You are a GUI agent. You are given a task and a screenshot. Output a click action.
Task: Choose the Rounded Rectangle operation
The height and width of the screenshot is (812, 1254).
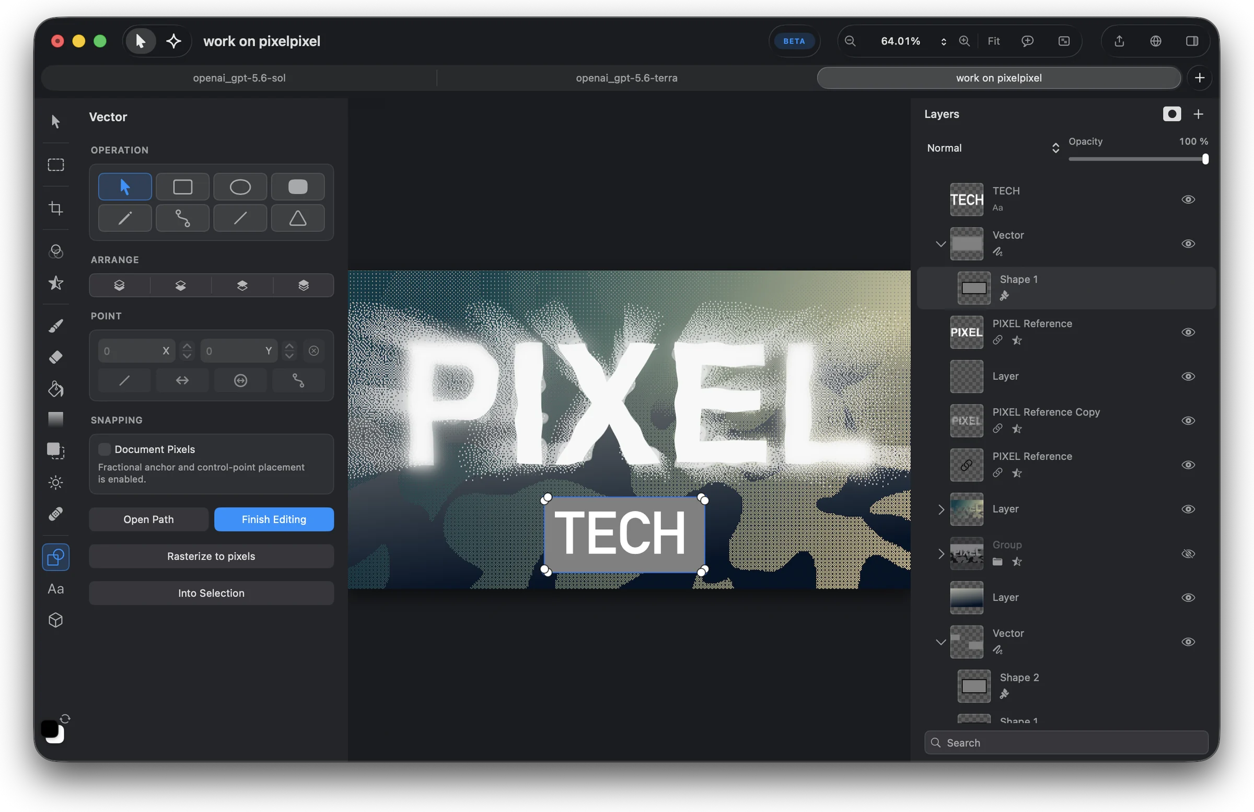click(x=298, y=187)
